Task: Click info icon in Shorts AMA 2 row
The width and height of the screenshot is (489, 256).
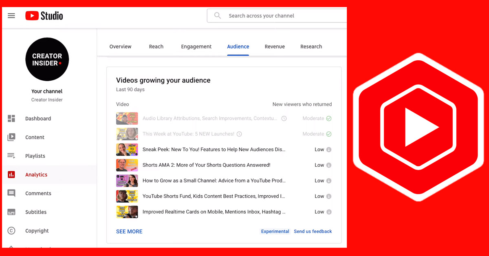Action: tap(329, 165)
